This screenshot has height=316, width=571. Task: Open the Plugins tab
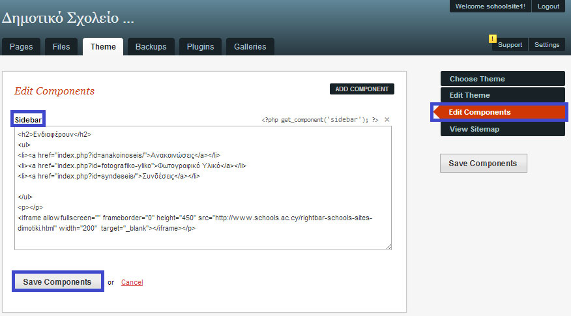[200, 47]
